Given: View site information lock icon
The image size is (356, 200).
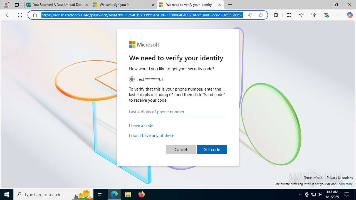Looking at the screenshot, I should (35, 15).
